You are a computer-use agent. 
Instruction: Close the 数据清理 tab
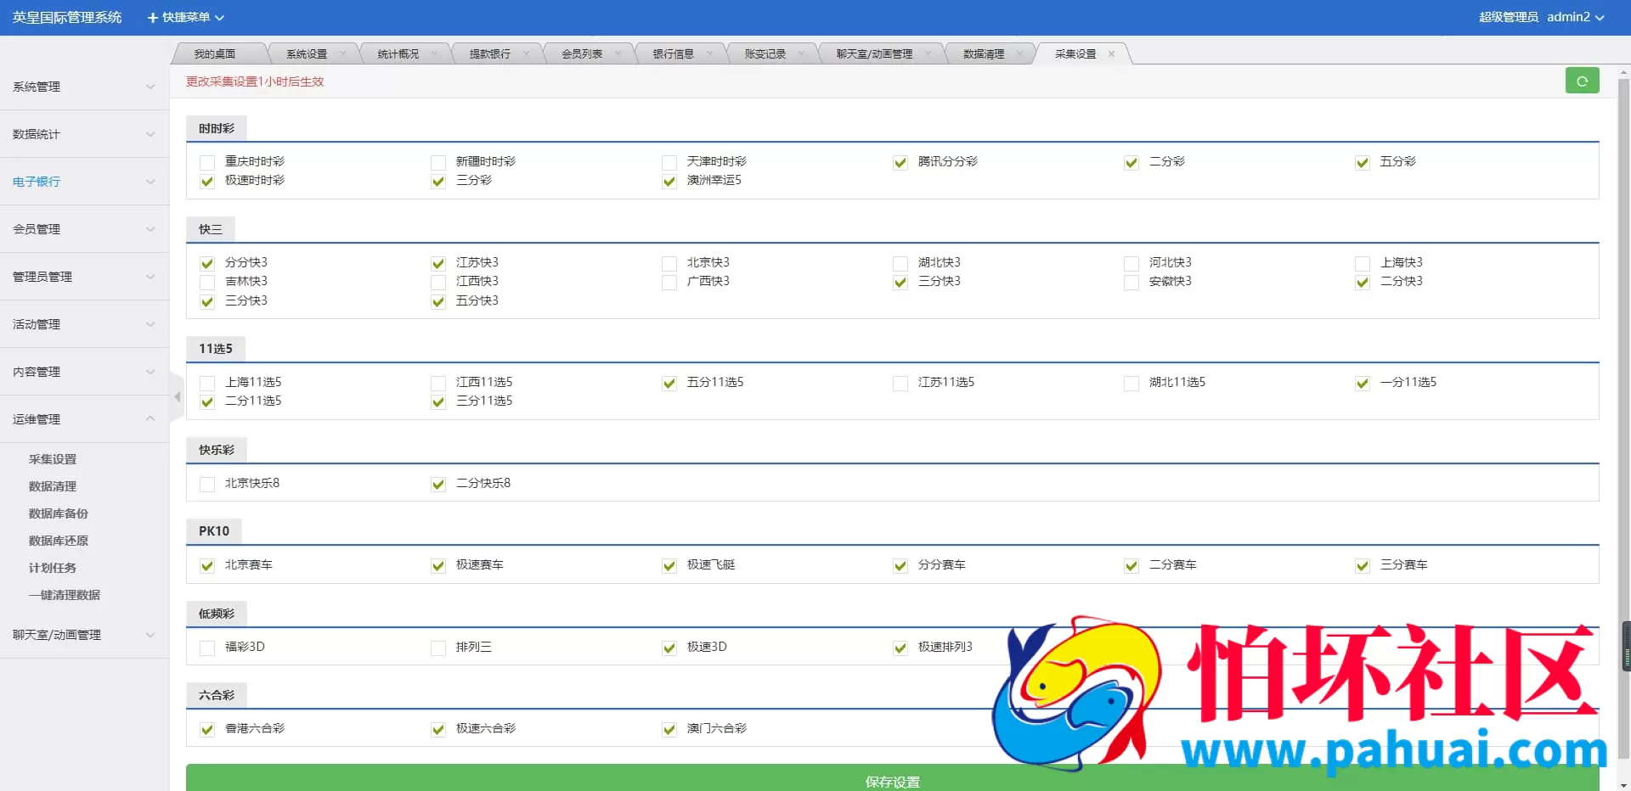click(1019, 53)
